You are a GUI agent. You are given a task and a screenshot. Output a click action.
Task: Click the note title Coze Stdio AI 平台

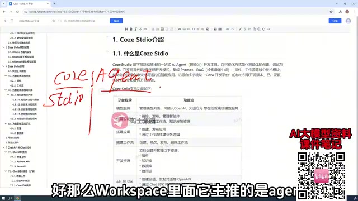[29, 21]
